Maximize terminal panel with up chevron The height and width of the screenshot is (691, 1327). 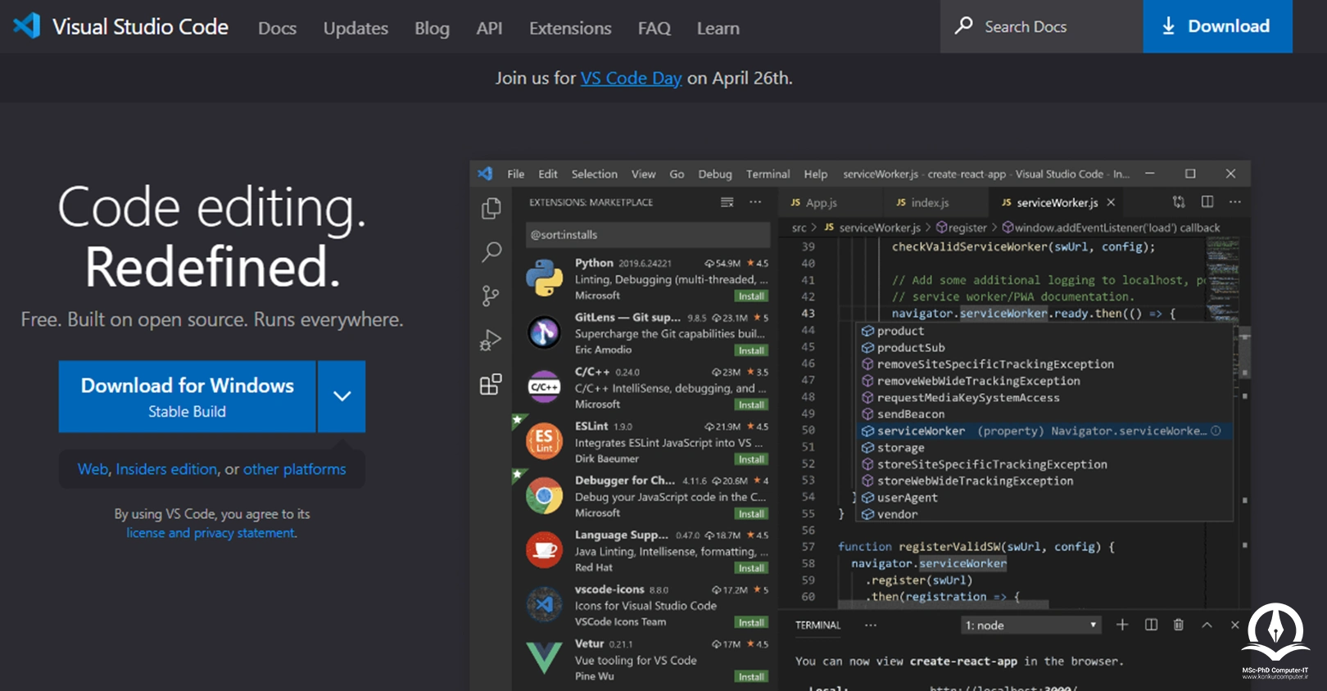[x=1207, y=625]
